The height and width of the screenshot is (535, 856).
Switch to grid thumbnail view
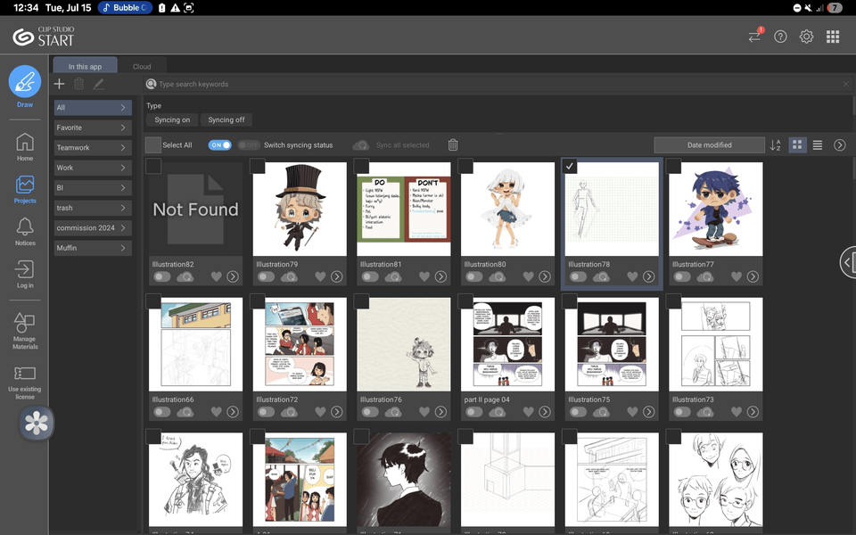797,144
